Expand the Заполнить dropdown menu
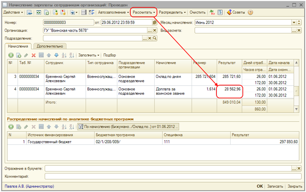This screenshot has width=306, height=192. pos(88,55)
